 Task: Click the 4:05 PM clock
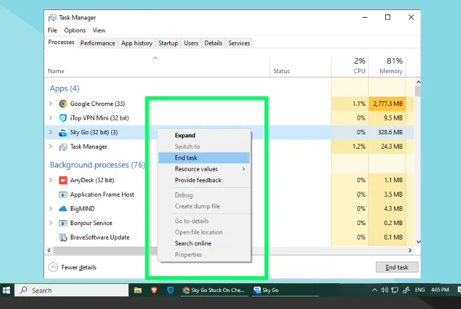440,290
